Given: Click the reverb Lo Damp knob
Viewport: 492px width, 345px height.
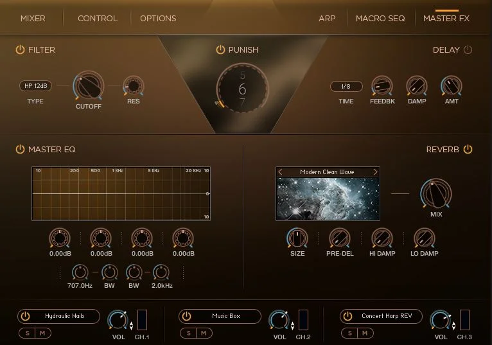Looking at the screenshot, I should pyautogui.click(x=424, y=238).
